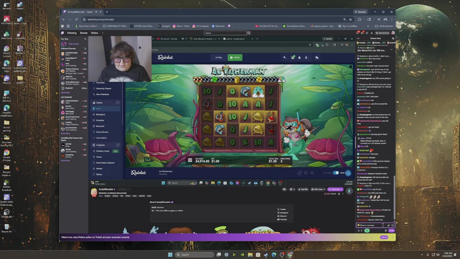Open Twitch notifications inbox icon

click(362, 33)
